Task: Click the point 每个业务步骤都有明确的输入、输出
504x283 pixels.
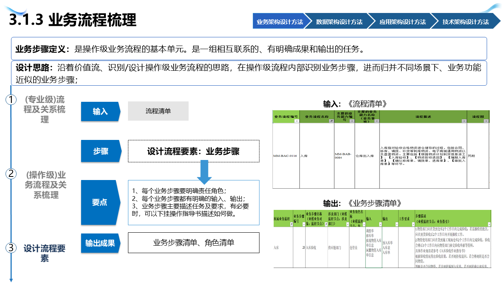Action: click(189, 198)
